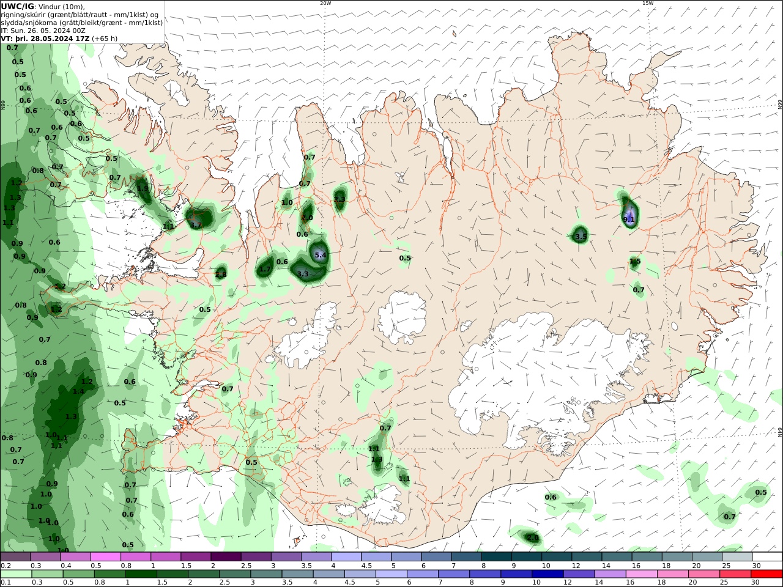
Task: Click the 3.3 precipitation value
Action: 303,274
